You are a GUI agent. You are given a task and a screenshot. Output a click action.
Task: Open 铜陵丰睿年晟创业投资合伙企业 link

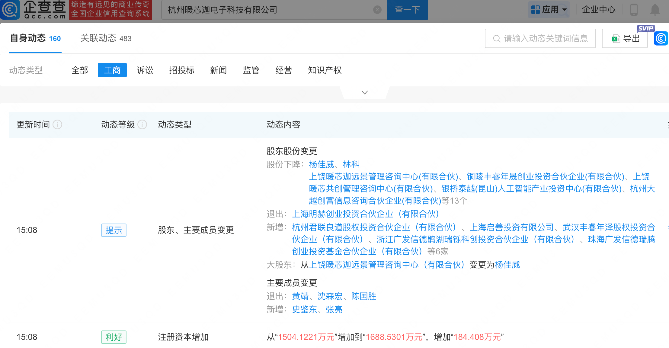tap(546, 176)
